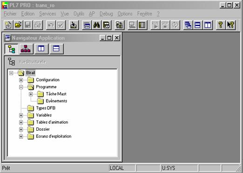Open the Services menu
The image size is (243, 173).
tap(47, 13)
